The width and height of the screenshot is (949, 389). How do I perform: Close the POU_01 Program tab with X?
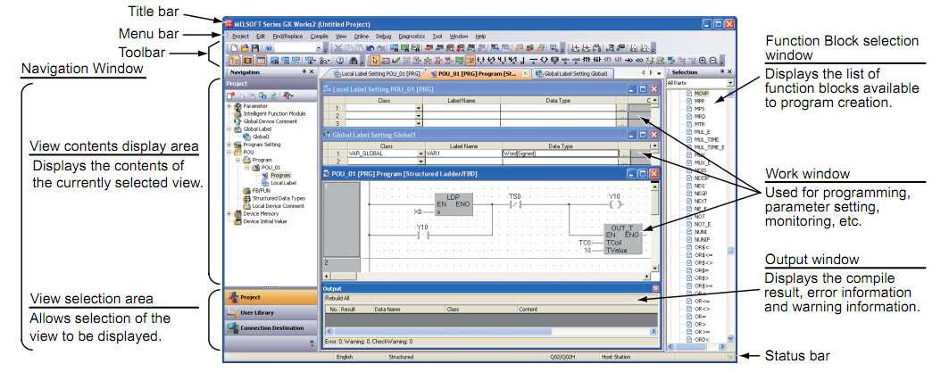click(x=525, y=73)
